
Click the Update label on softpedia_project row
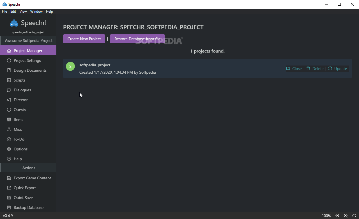point(340,69)
